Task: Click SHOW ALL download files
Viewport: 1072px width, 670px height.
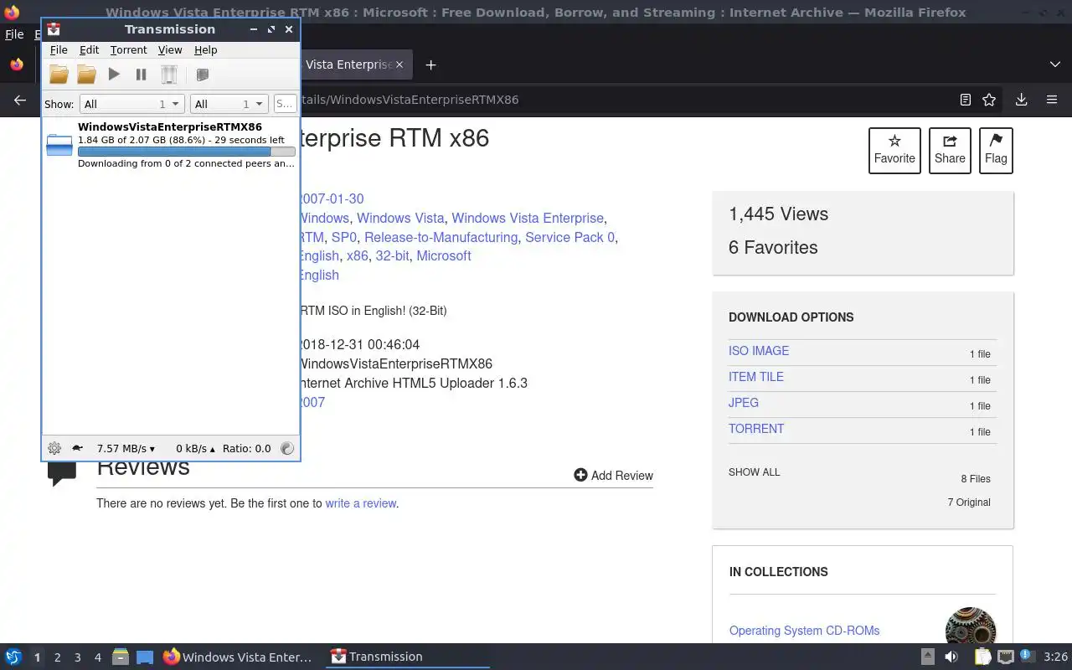Action: 755,472
